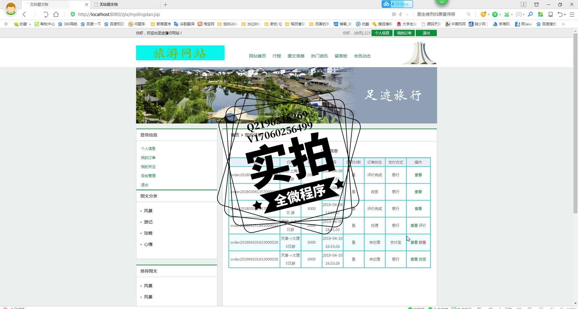Open the 留言板 navigation item
The image size is (578, 309).
pos(341,56)
